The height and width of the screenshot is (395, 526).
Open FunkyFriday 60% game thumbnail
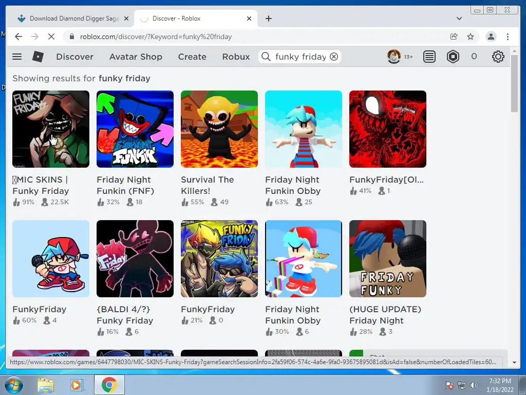pyautogui.click(x=51, y=259)
